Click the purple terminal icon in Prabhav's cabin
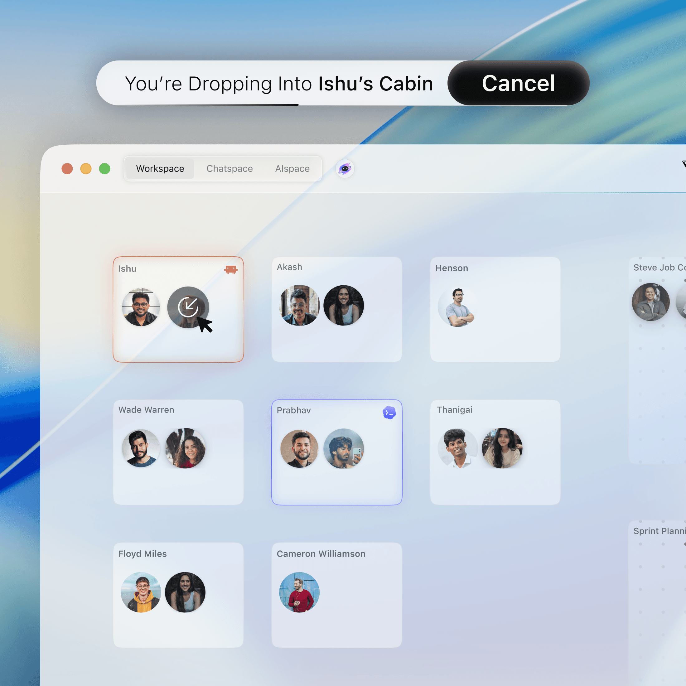 click(389, 413)
